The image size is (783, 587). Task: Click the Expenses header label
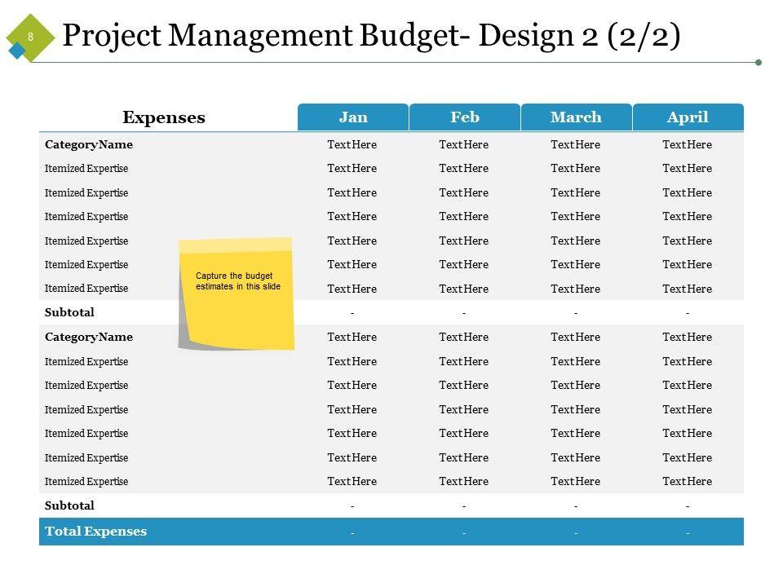164,117
